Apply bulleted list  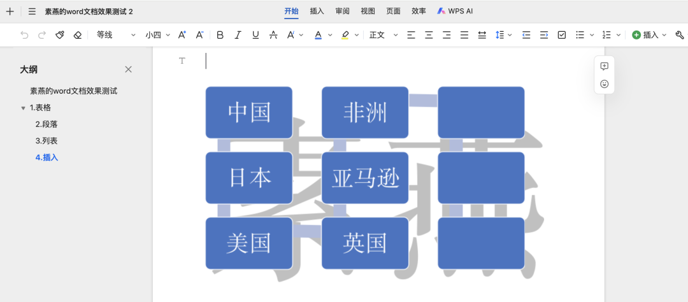point(580,35)
